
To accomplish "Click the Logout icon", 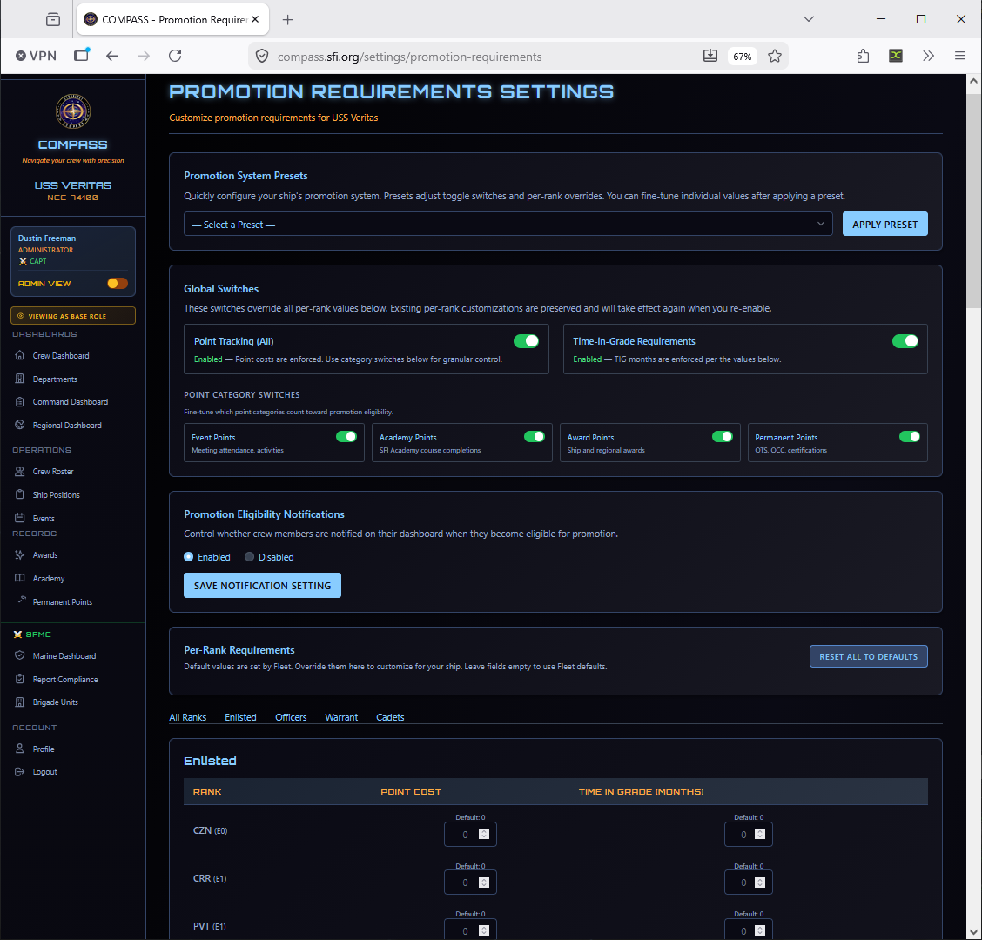I will pos(20,772).
